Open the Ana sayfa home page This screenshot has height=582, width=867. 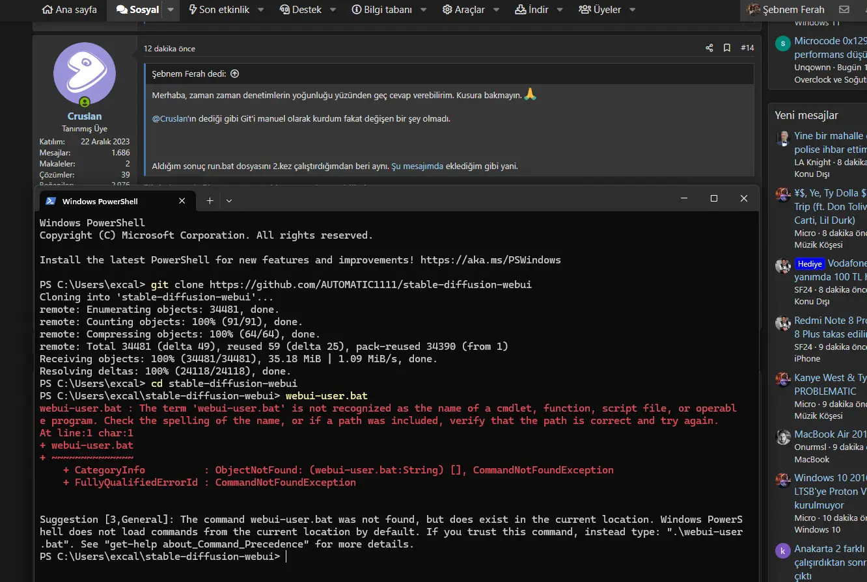69,10
